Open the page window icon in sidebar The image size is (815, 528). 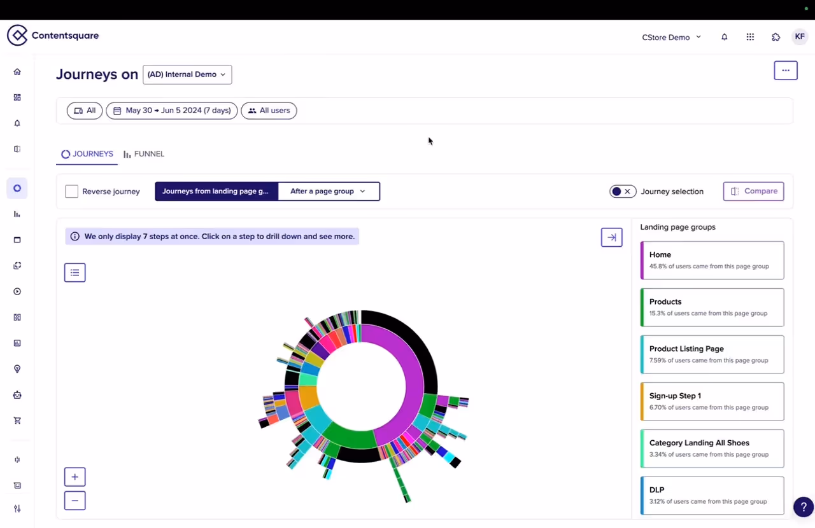click(x=17, y=240)
